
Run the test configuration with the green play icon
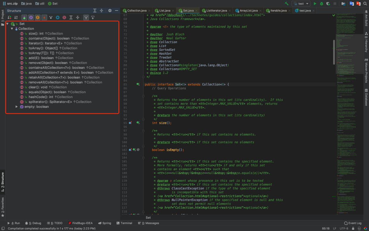[x=315, y=4]
